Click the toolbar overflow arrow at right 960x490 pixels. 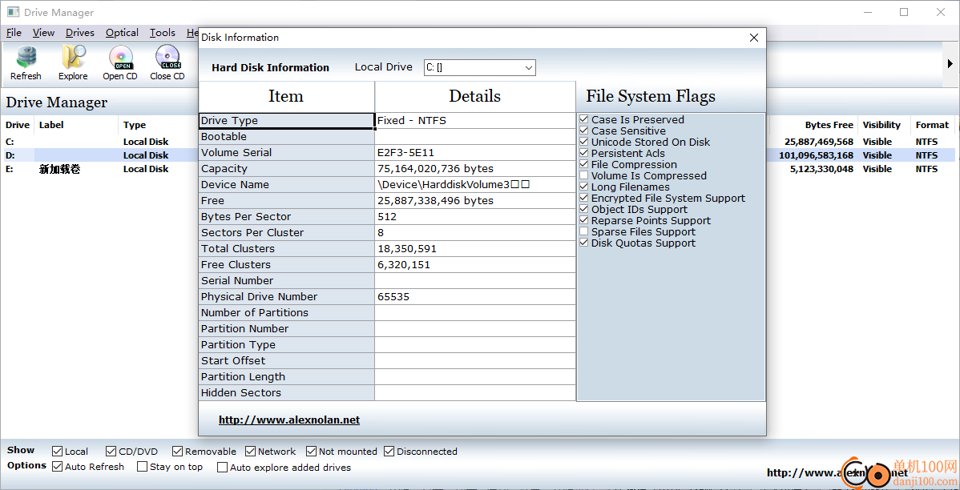click(950, 63)
